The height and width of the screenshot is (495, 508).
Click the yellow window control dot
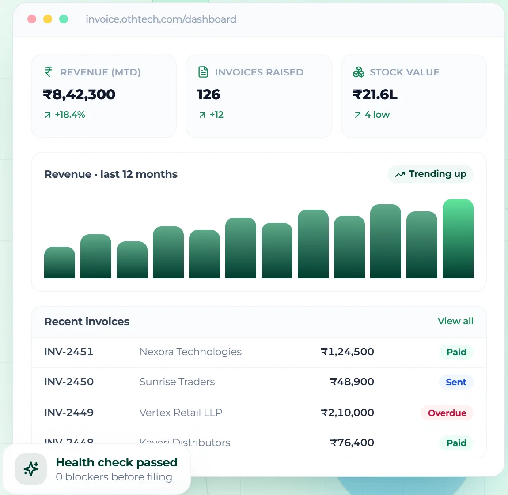coord(48,19)
